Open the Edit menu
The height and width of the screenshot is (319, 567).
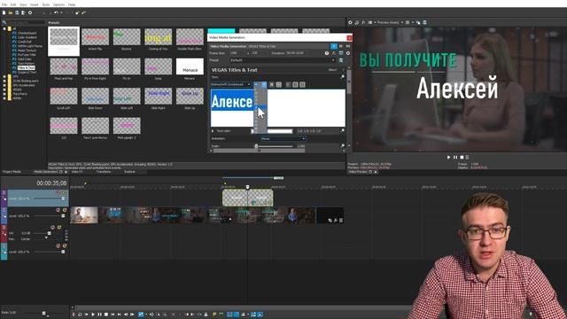pyautogui.click(x=13, y=4)
